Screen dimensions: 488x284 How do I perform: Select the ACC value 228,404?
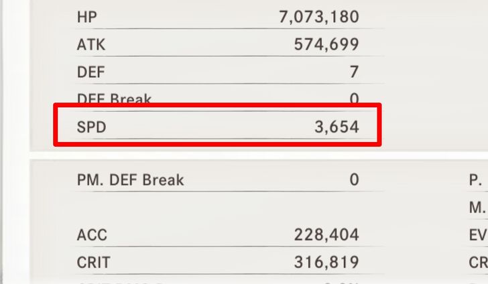tap(326, 235)
